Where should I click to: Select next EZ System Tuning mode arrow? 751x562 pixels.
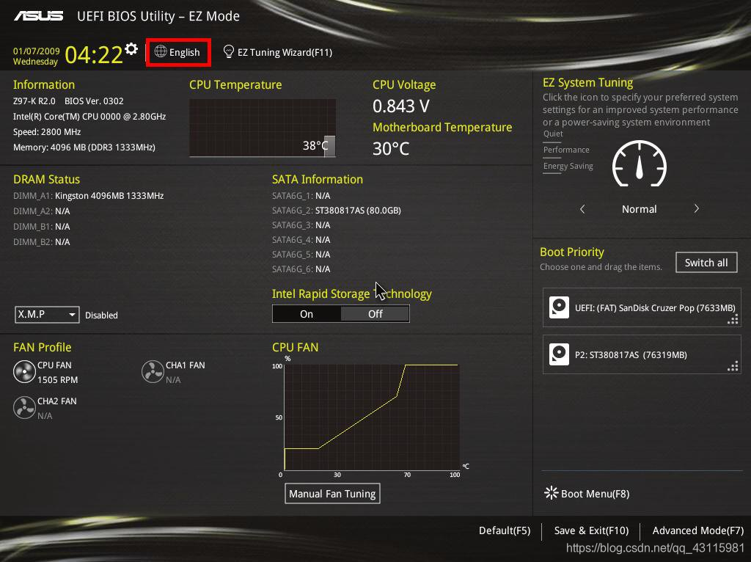(697, 209)
